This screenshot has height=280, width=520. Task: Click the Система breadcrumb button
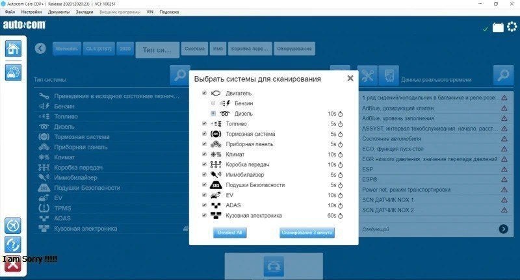194,49
